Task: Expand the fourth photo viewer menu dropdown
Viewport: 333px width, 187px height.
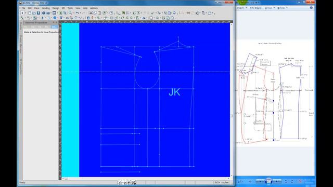Action: [287, 8]
